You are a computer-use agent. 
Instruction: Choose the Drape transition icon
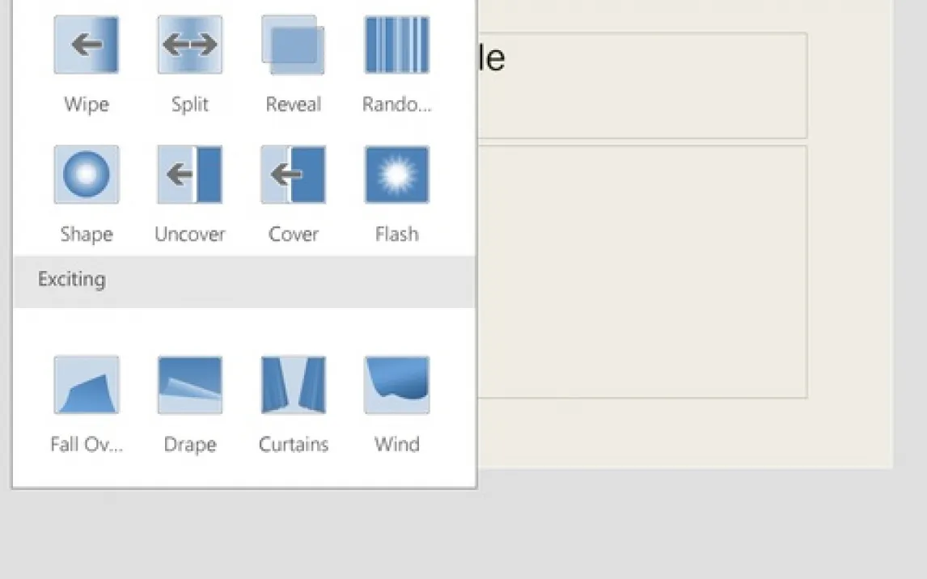click(190, 385)
